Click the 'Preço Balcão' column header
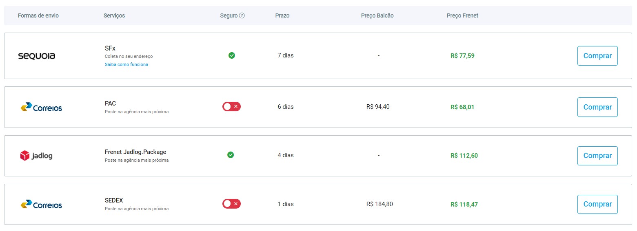 [x=377, y=15]
